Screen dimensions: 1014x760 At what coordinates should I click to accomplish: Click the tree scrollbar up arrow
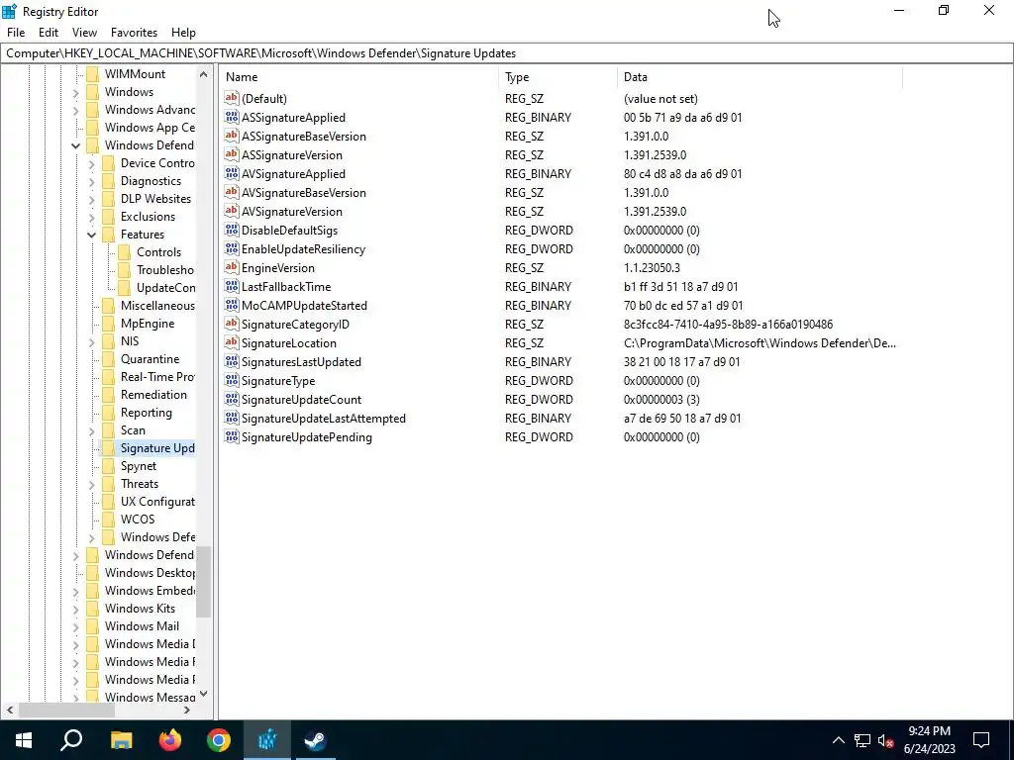pos(204,74)
